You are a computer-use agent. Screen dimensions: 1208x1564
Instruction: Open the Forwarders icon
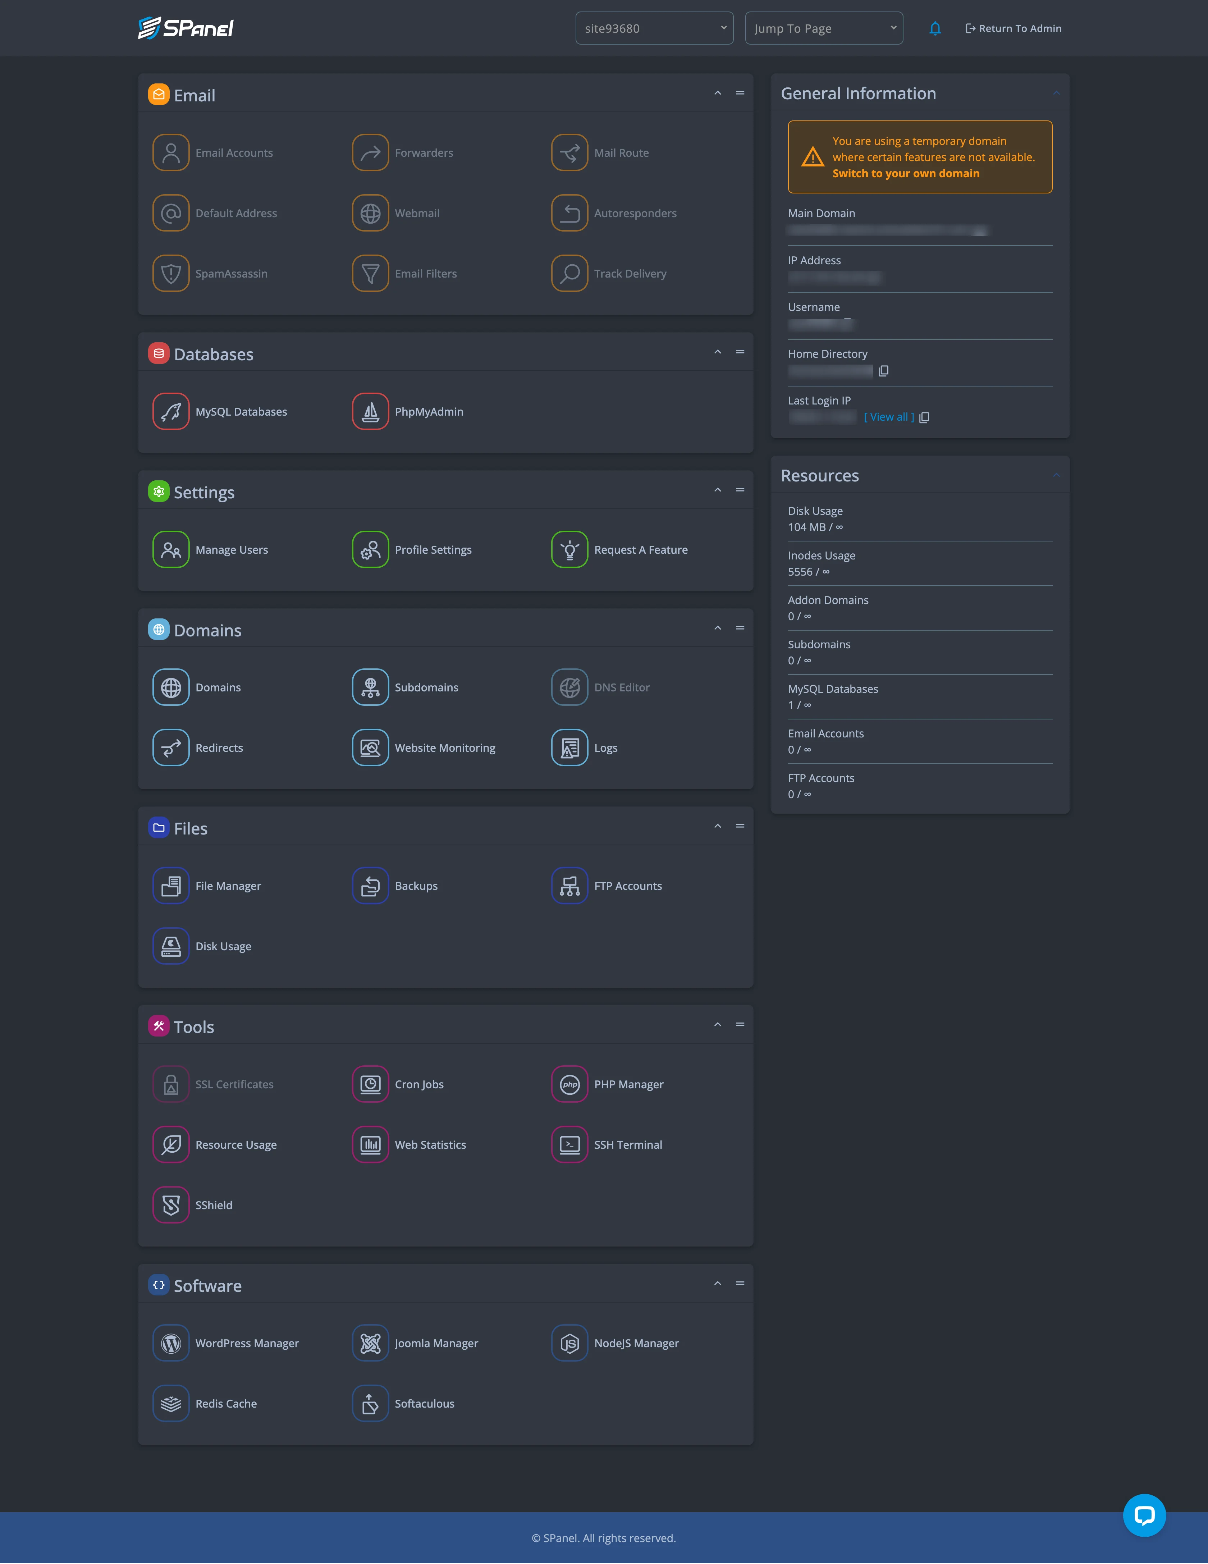coord(370,152)
